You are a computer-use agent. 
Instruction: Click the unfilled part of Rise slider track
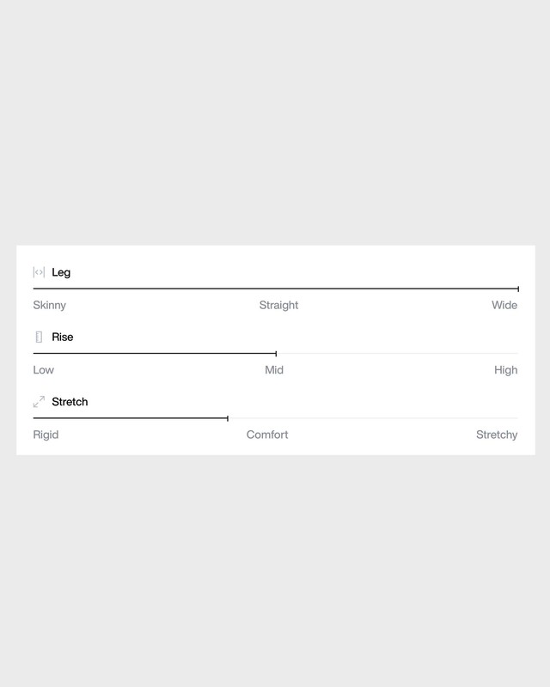(395, 354)
